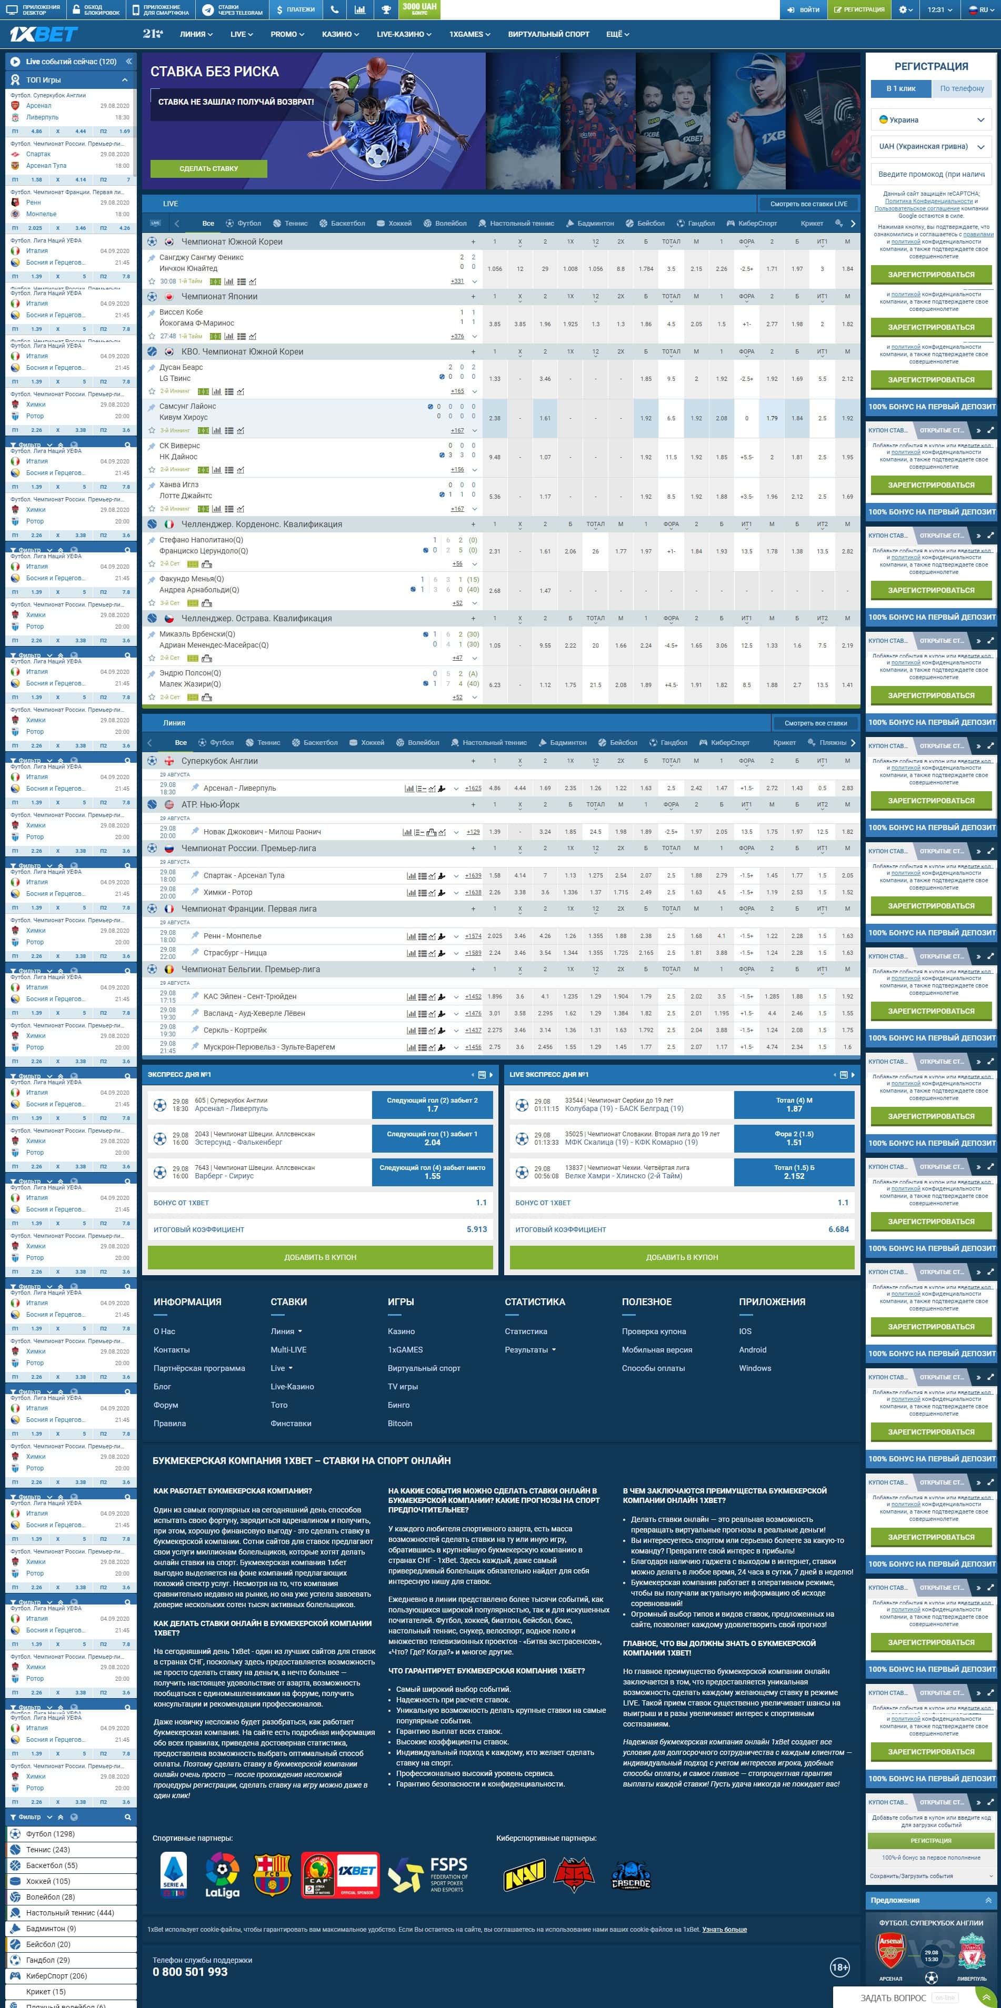Click the green РЕГИСТРАЦИЯ button in top bar
The height and width of the screenshot is (2008, 1001).
pos(858,10)
